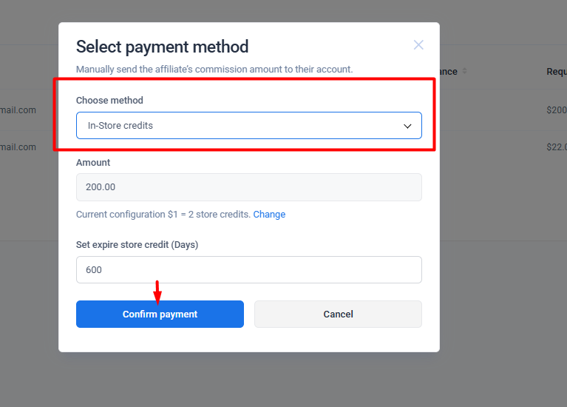This screenshot has width=567, height=407.
Task: Click the $22.0 requested amount cell
Action: (556, 147)
